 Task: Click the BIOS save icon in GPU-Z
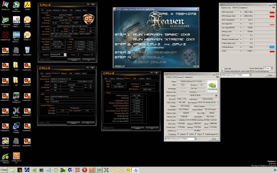[216, 95]
